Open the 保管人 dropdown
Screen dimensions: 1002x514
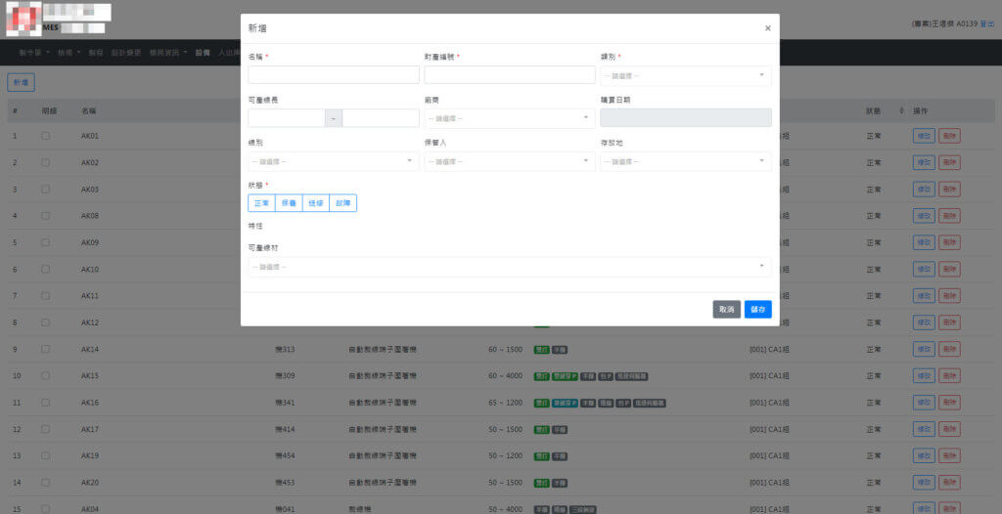click(509, 161)
